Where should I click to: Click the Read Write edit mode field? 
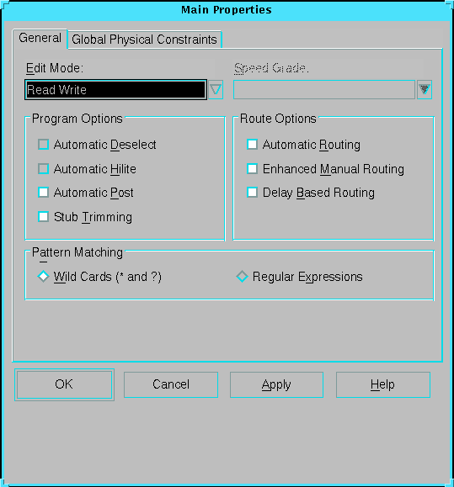click(x=115, y=90)
